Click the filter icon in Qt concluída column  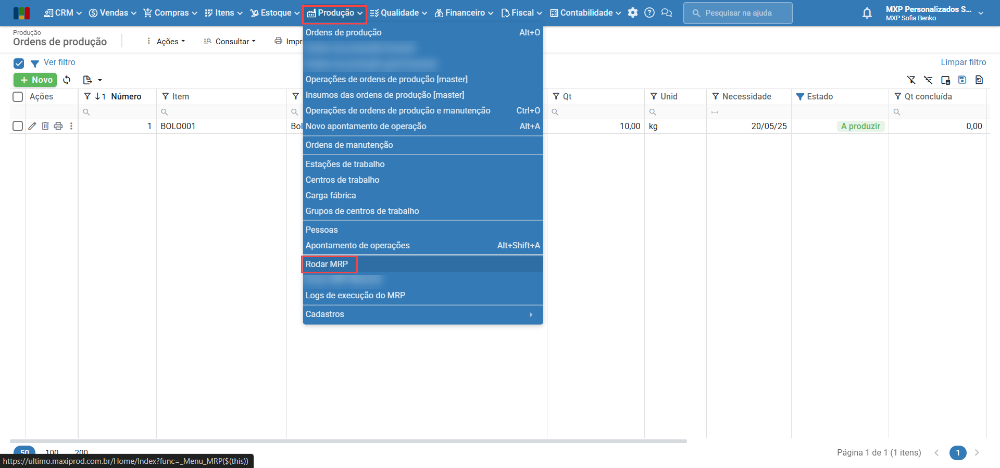(x=898, y=96)
